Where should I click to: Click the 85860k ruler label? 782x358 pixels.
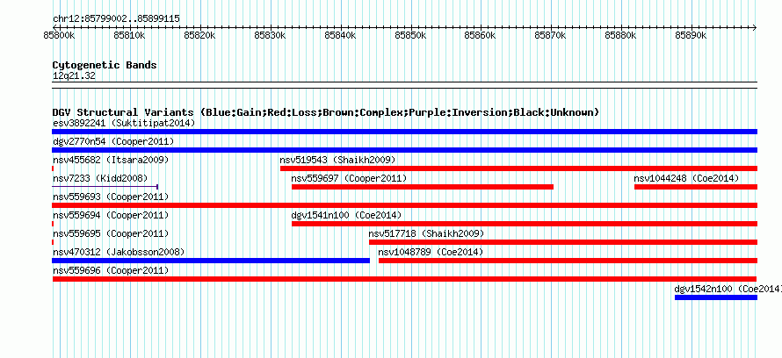pos(481,35)
